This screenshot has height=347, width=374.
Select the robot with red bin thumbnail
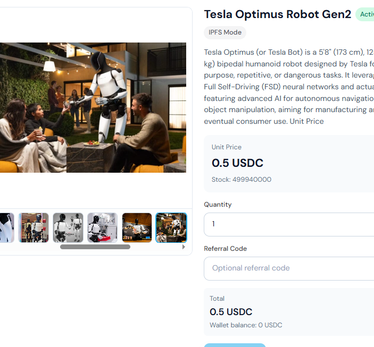[102, 227]
